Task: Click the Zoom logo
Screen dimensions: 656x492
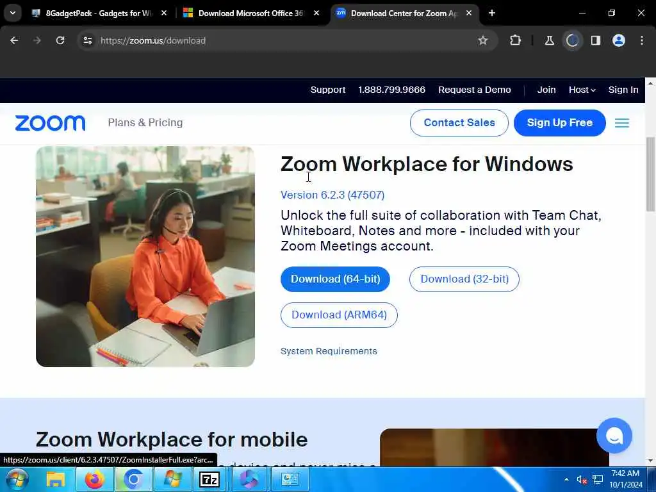Action: 50,123
